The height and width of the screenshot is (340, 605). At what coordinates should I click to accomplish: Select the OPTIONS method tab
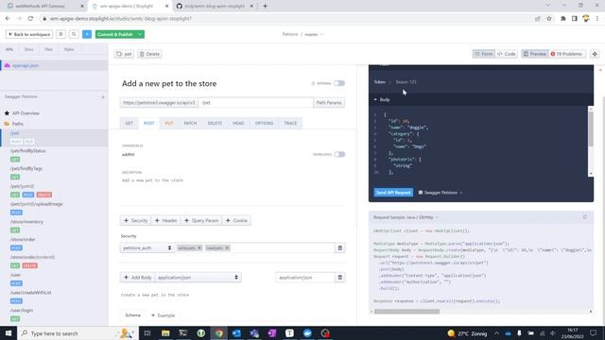point(264,123)
